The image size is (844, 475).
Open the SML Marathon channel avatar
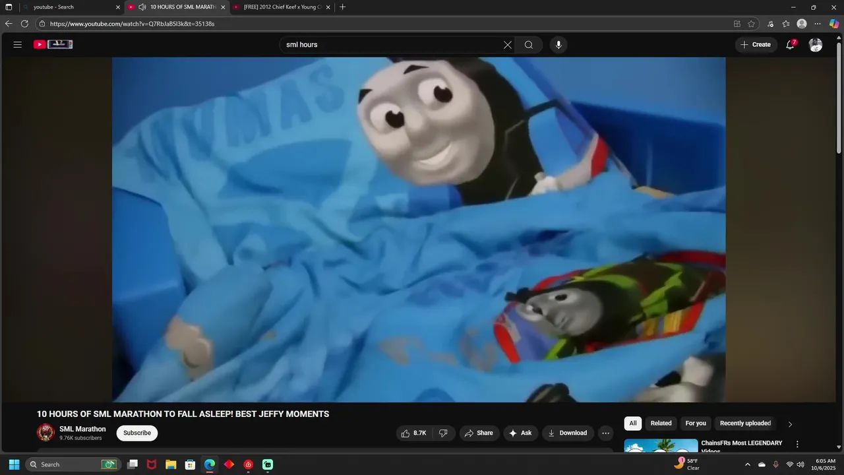pyautogui.click(x=45, y=433)
